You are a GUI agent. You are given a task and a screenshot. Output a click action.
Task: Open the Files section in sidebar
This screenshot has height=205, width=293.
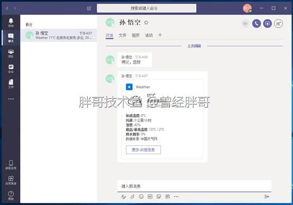pyautogui.click(x=11, y=84)
